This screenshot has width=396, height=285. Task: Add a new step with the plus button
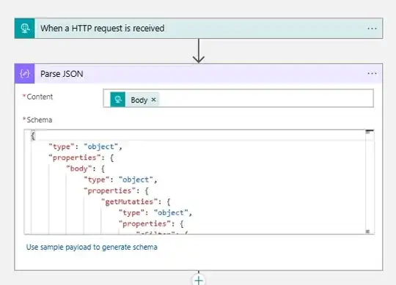pyautogui.click(x=199, y=280)
